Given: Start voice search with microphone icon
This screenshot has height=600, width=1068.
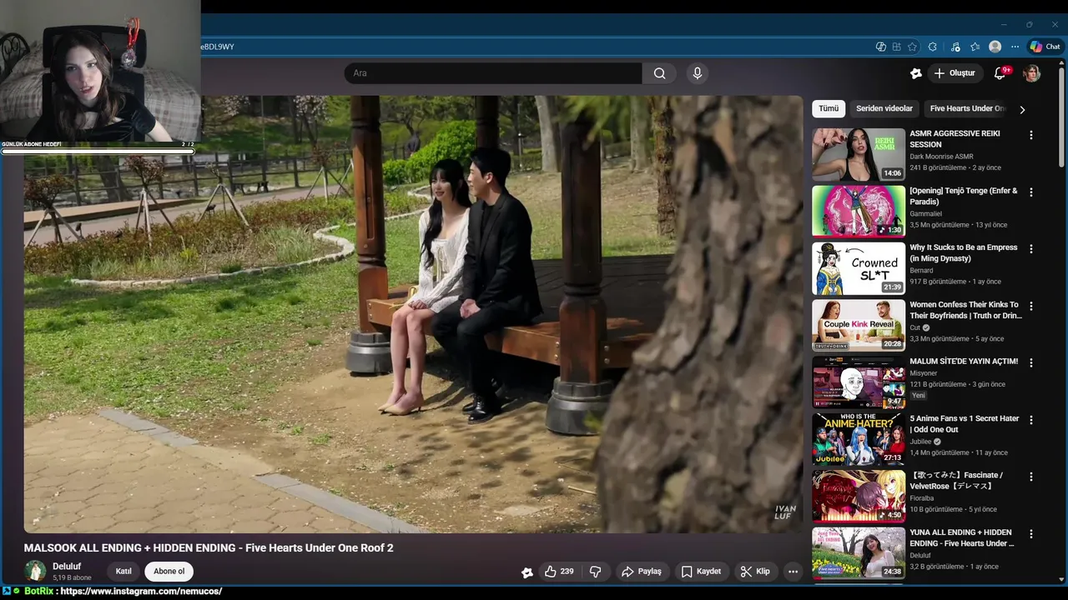Looking at the screenshot, I should pyautogui.click(x=698, y=73).
